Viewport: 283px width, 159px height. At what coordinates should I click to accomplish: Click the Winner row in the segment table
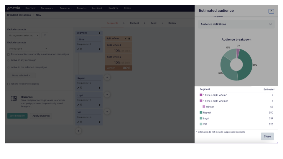tap(236, 107)
